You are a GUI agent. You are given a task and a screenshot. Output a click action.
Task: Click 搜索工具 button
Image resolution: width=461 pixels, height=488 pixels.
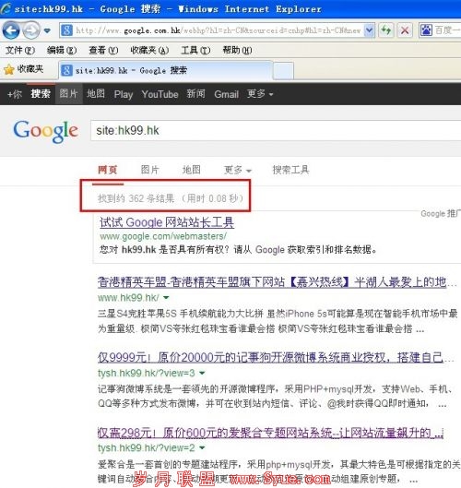[x=290, y=170]
